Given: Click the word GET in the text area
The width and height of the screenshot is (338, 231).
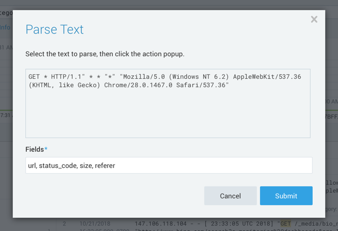Looking at the screenshot, I should click(x=34, y=77).
